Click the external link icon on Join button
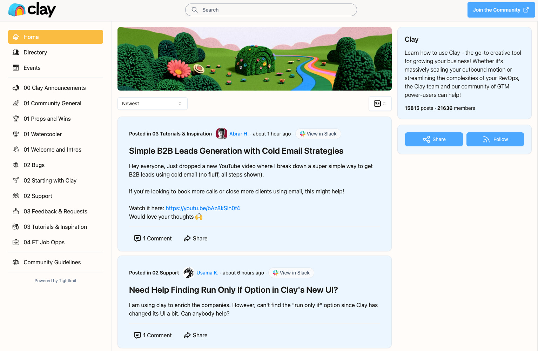Image resolution: width=538 pixels, height=351 pixels. pyautogui.click(x=526, y=10)
